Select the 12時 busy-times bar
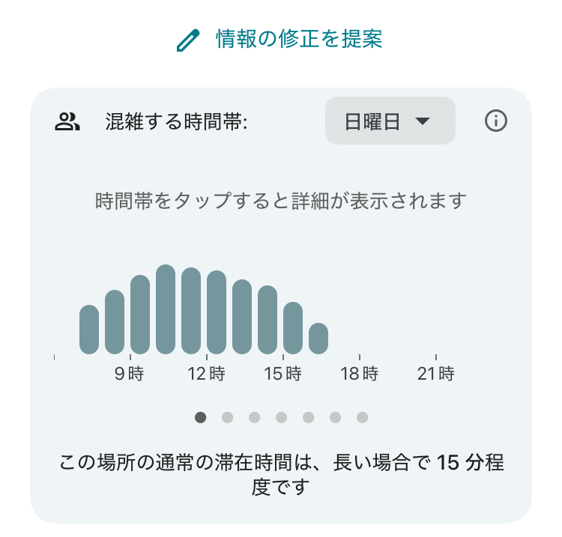Screen dimensions: 562x537 coord(217,312)
